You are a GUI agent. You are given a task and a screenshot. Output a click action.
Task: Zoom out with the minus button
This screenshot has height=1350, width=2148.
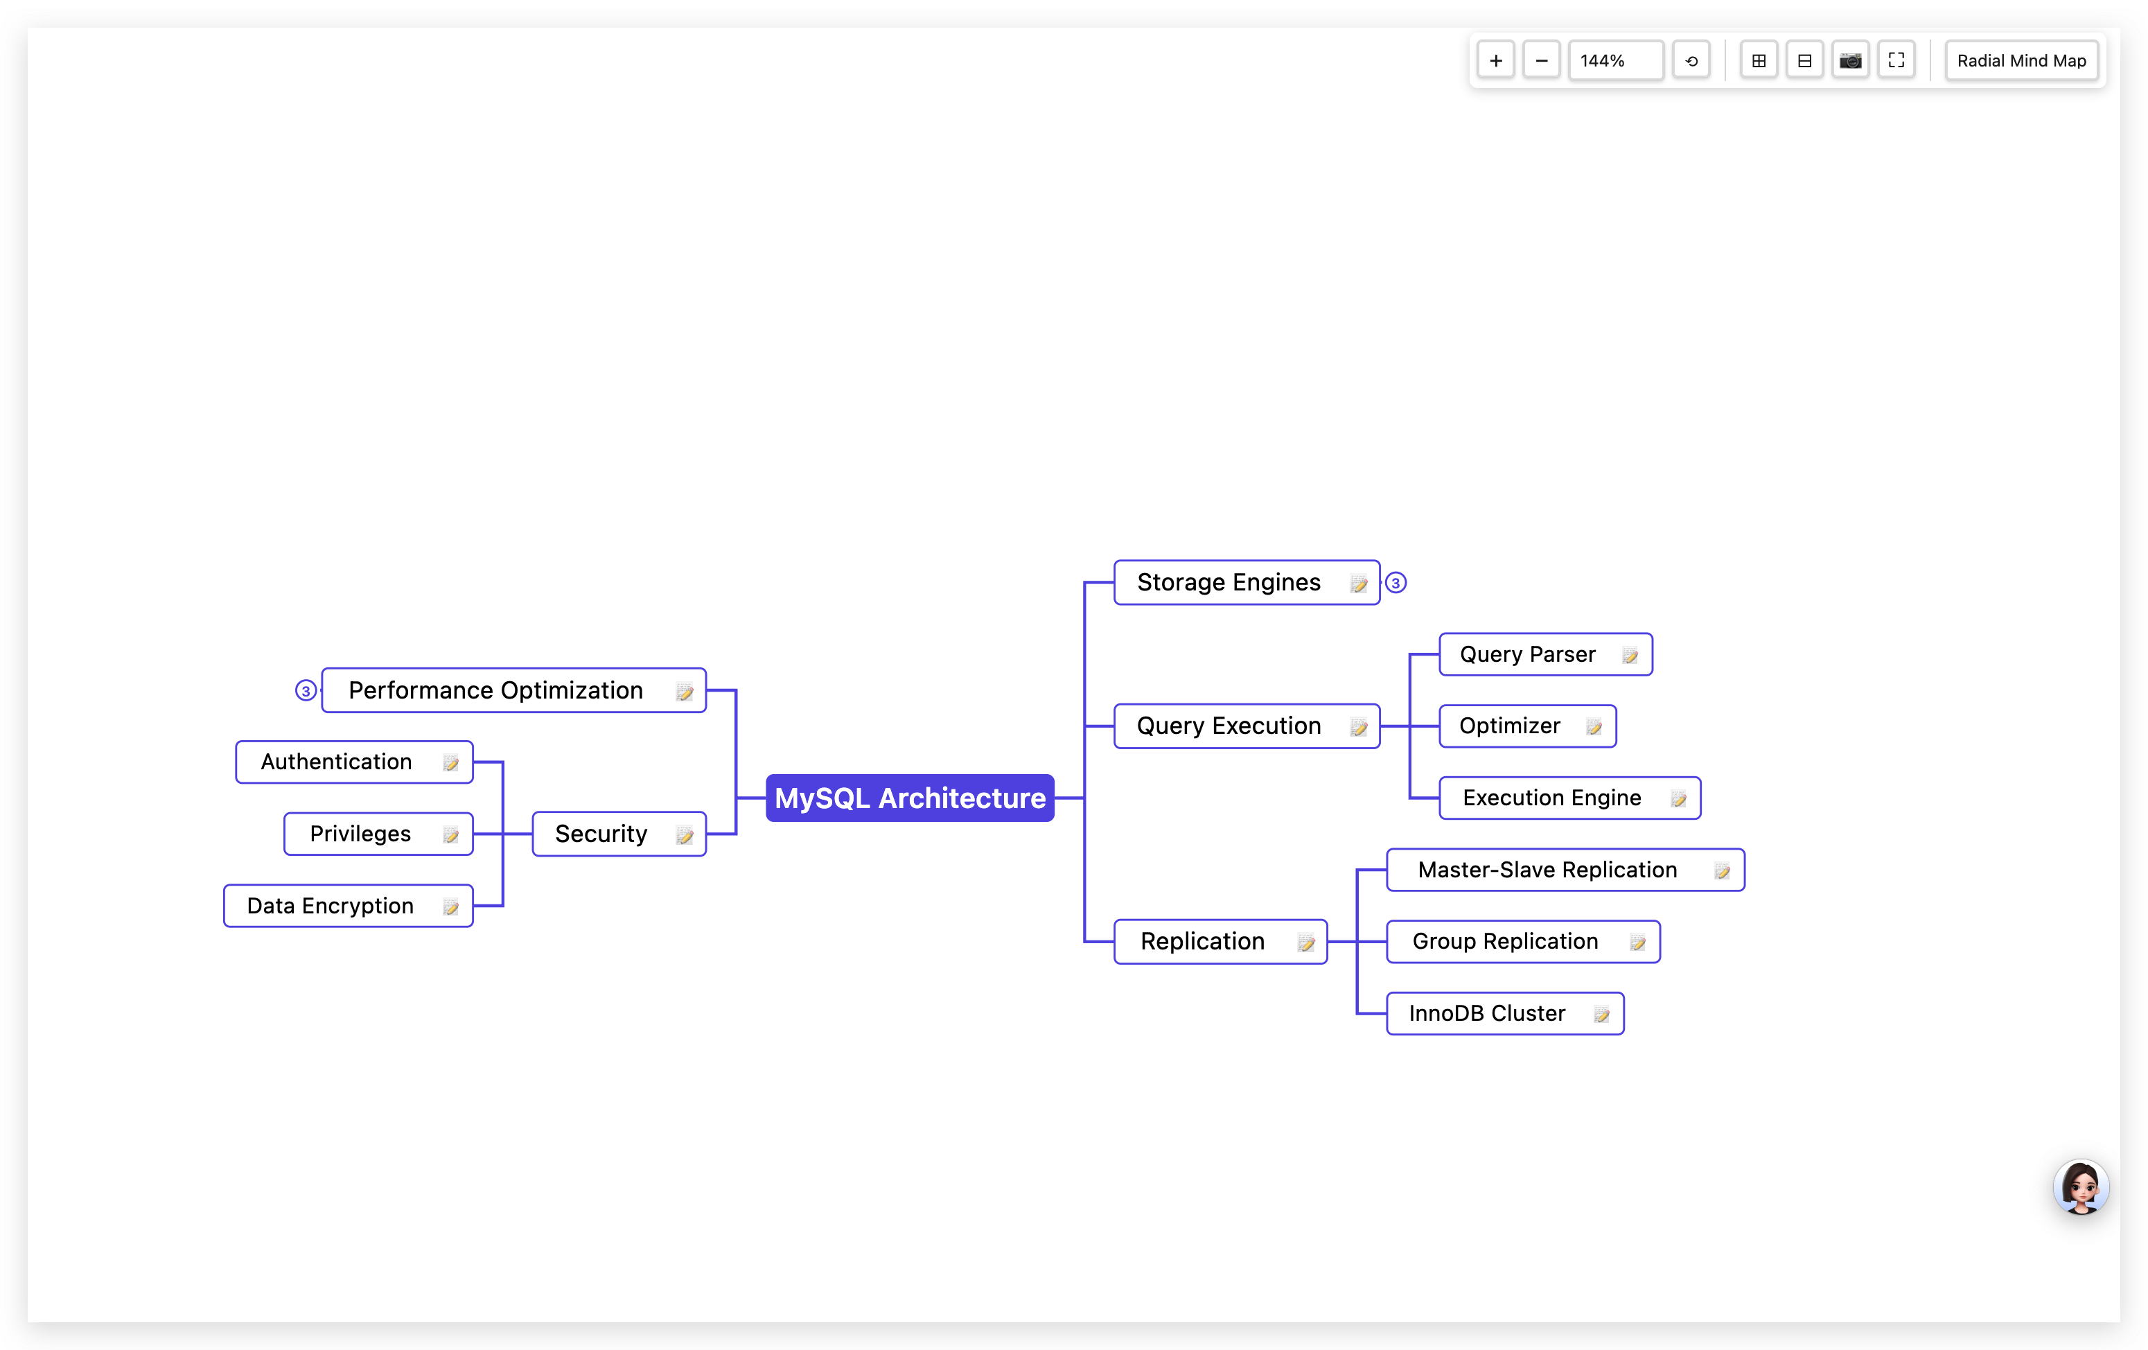point(1542,60)
